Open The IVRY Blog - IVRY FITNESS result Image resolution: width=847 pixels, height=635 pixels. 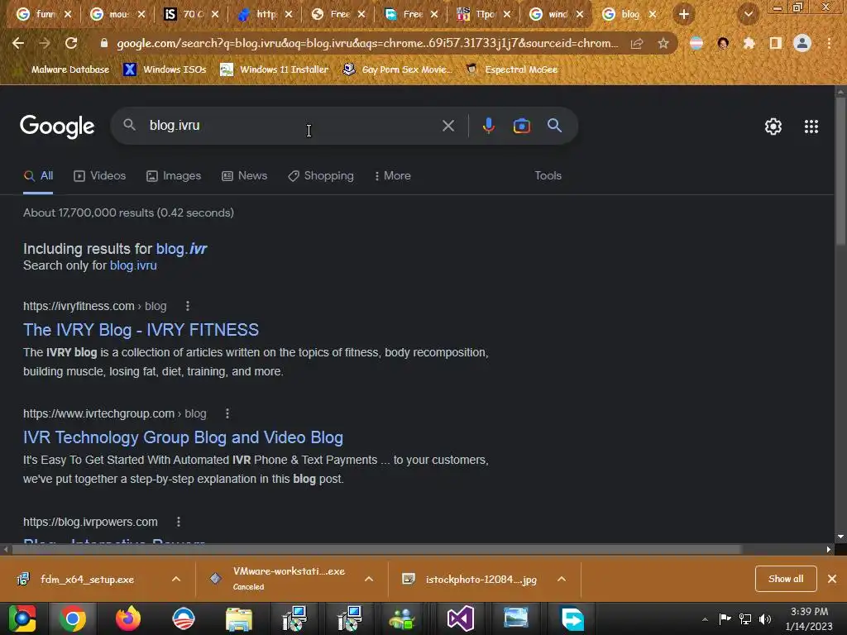pyautogui.click(x=141, y=330)
